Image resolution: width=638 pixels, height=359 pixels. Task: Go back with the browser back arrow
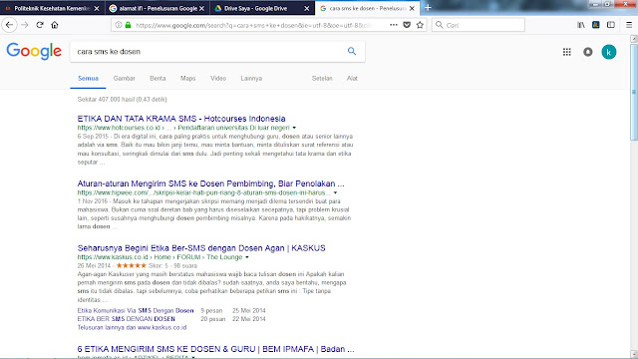(x=9, y=25)
